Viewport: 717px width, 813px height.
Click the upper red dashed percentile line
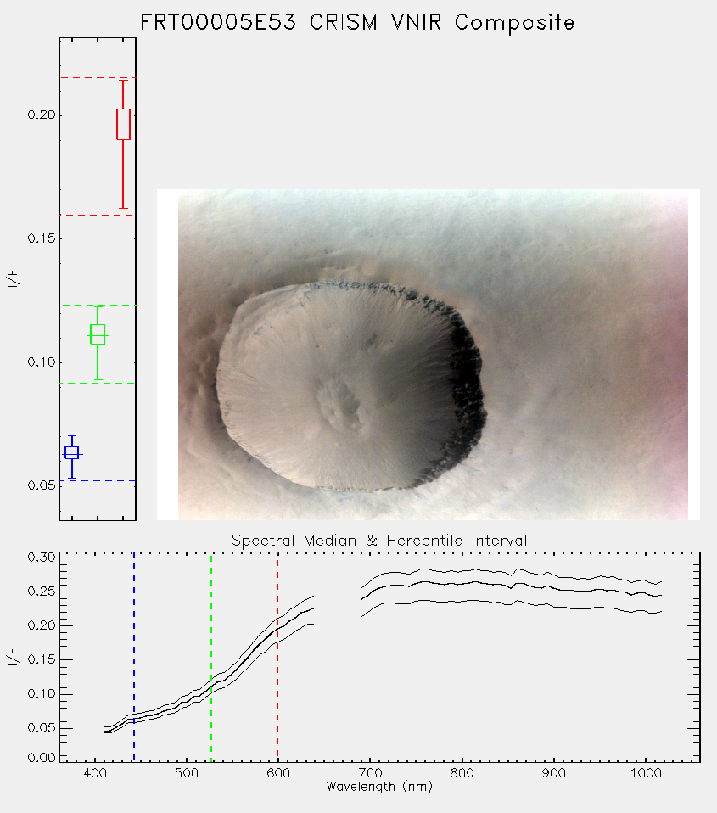[98, 78]
